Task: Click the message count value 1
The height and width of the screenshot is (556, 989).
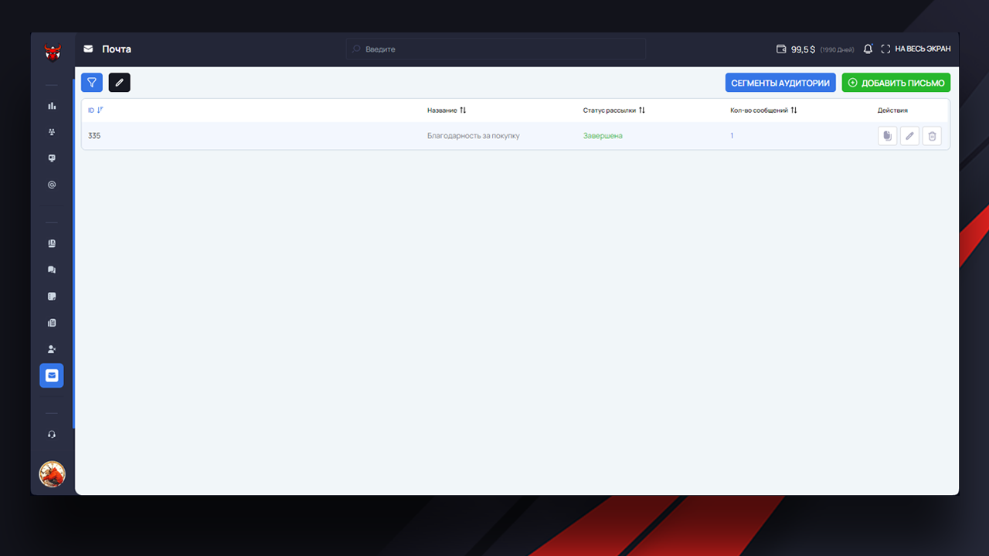Action: click(x=732, y=136)
